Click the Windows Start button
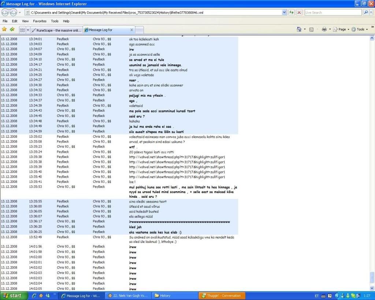The width and height of the screenshot is (375, 300). [x=14, y=296]
